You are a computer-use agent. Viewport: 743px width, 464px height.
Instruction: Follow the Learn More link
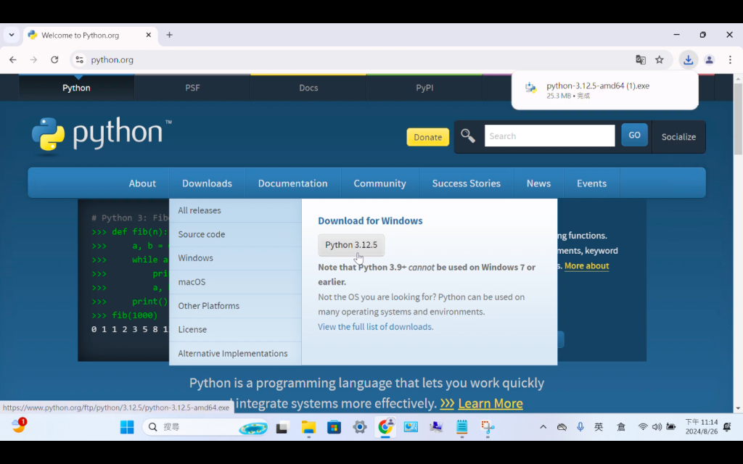pyautogui.click(x=490, y=403)
